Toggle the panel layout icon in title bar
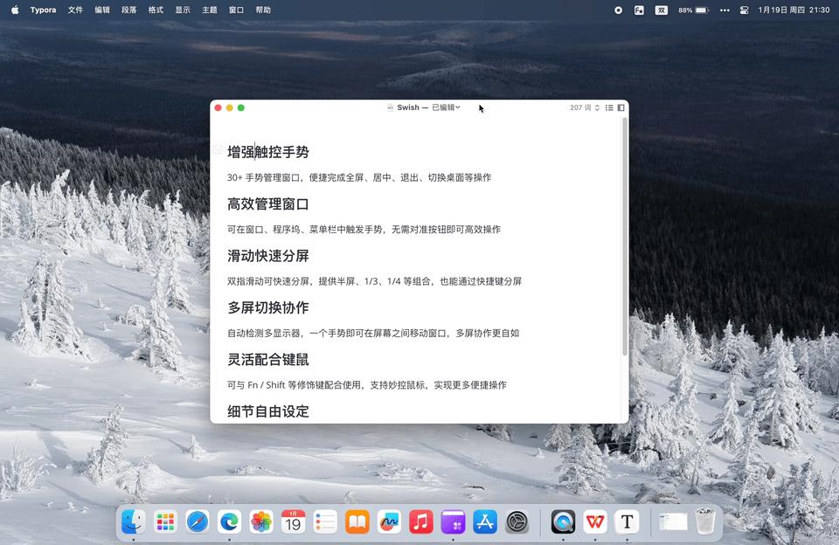Image resolution: width=839 pixels, height=545 pixels. tap(621, 107)
